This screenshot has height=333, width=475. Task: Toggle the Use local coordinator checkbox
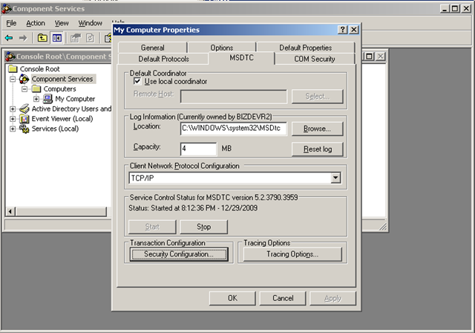pos(137,81)
